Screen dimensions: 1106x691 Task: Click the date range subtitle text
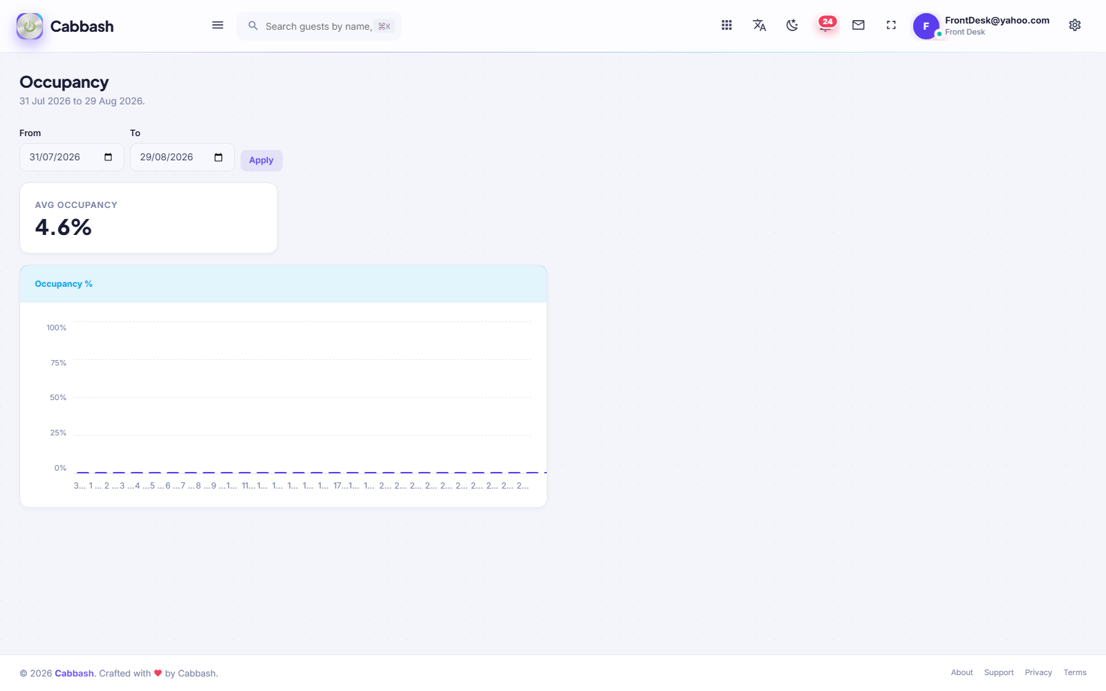(x=82, y=101)
